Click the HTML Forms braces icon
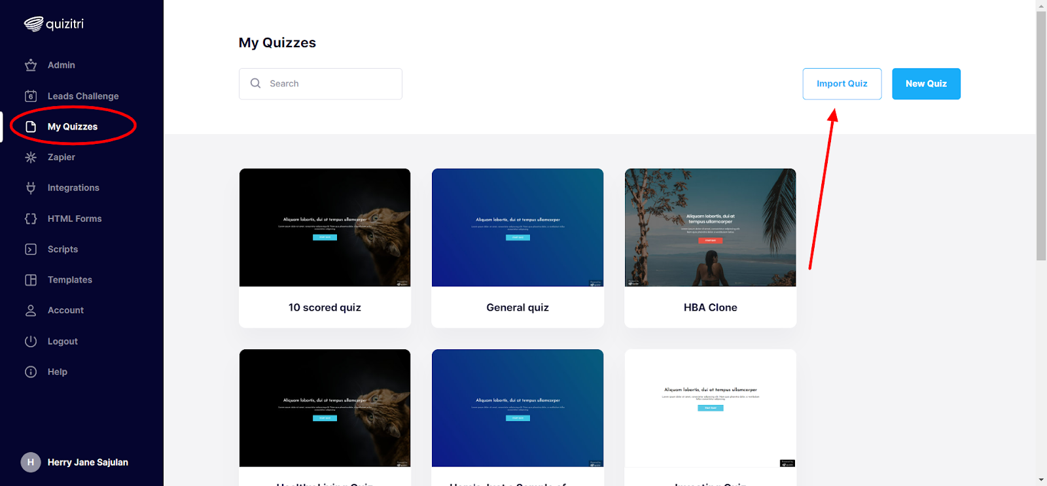 31,218
